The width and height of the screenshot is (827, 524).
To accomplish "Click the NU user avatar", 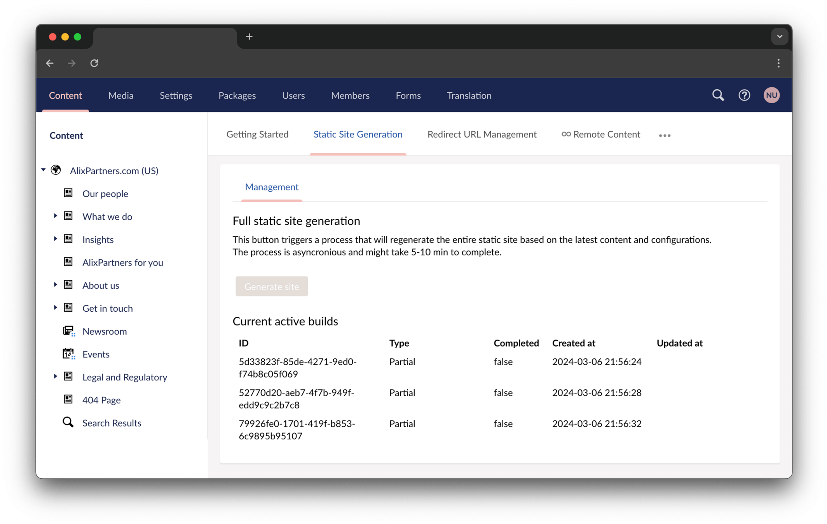I will click(771, 95).
